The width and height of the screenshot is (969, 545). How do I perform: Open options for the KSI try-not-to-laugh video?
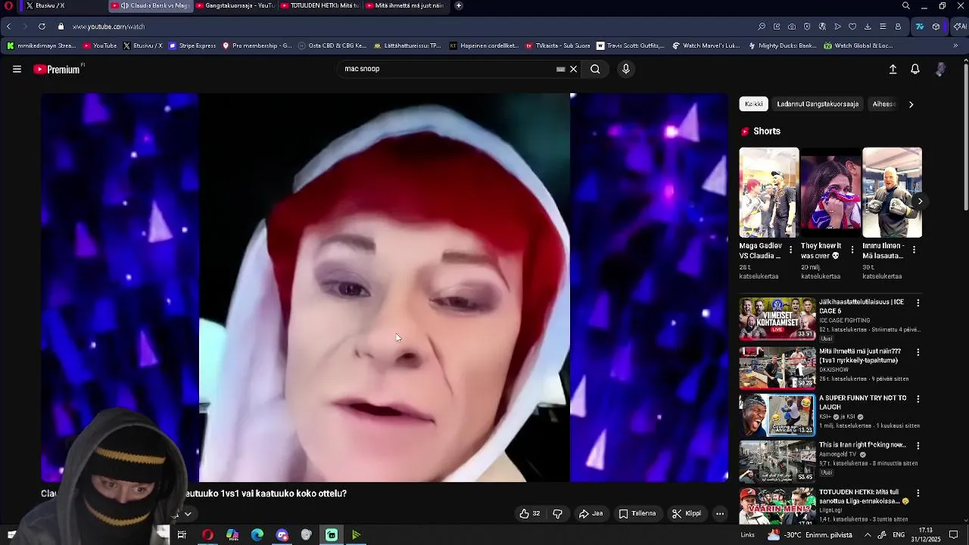tap(918, 399)
